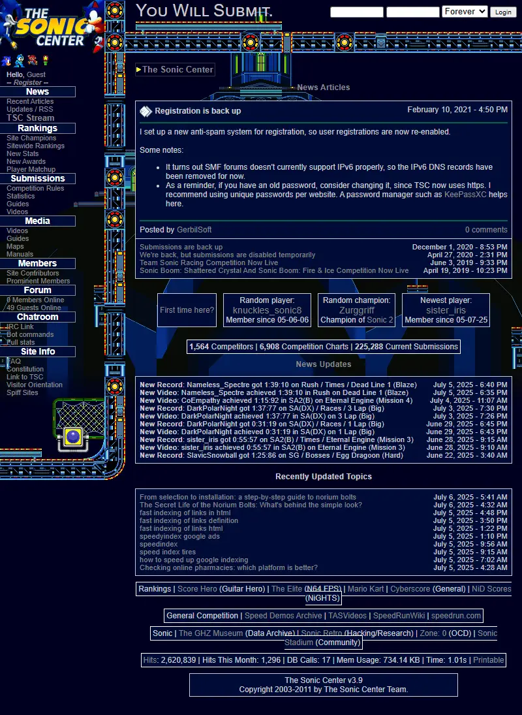Click the Login button
This screenshot has width=522, height=715.
(x=503, y=12)
